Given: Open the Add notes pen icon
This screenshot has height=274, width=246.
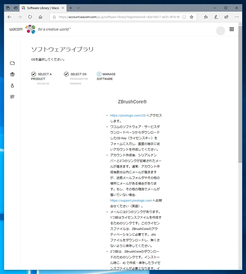Looking at the screenshot, I should pyautogui.click(x=216, y=17).
